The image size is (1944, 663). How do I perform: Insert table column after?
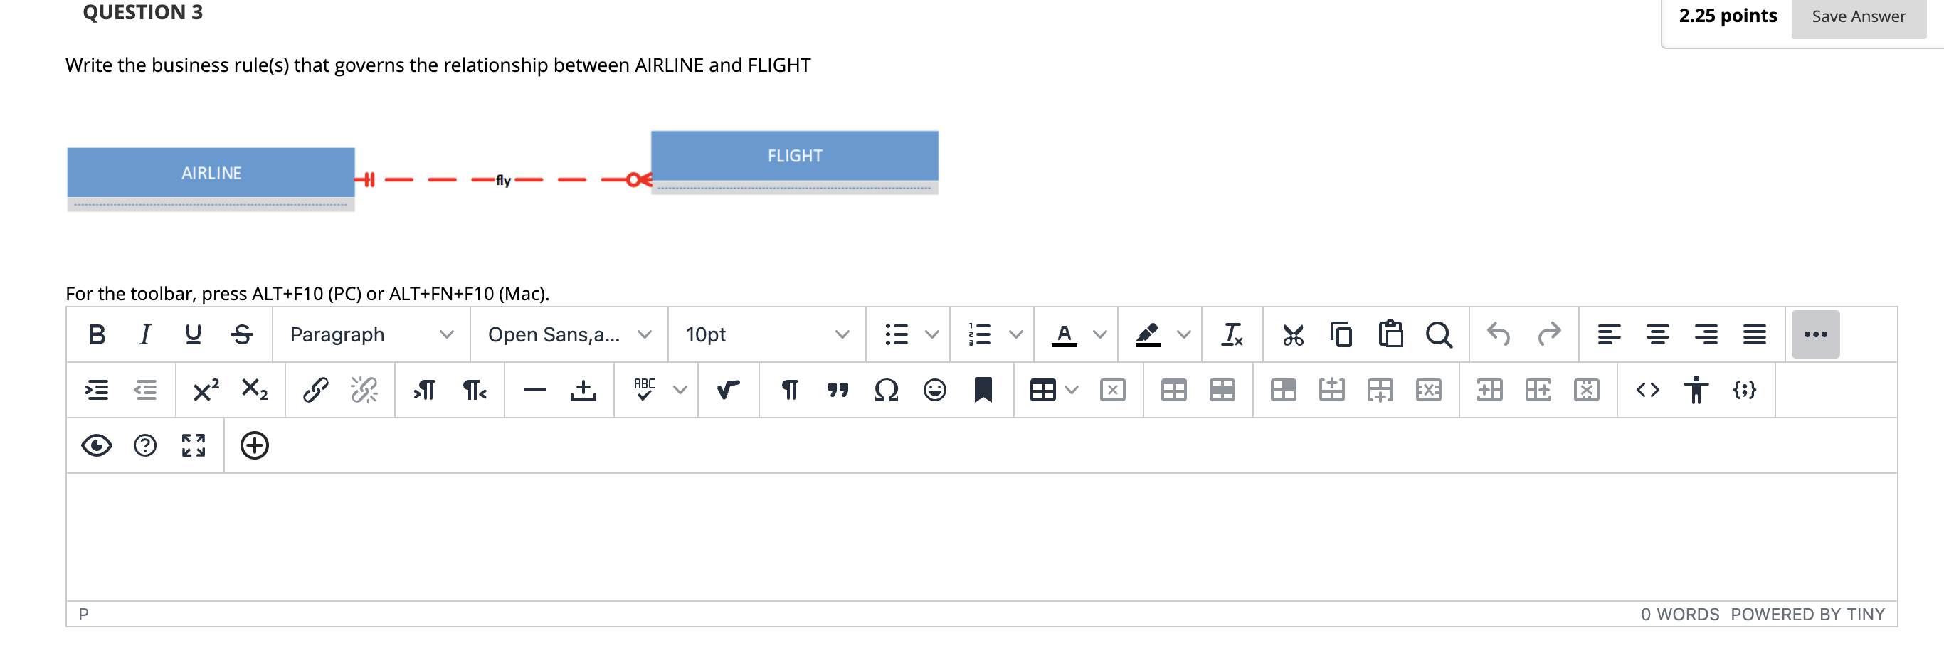(1537, 390)
